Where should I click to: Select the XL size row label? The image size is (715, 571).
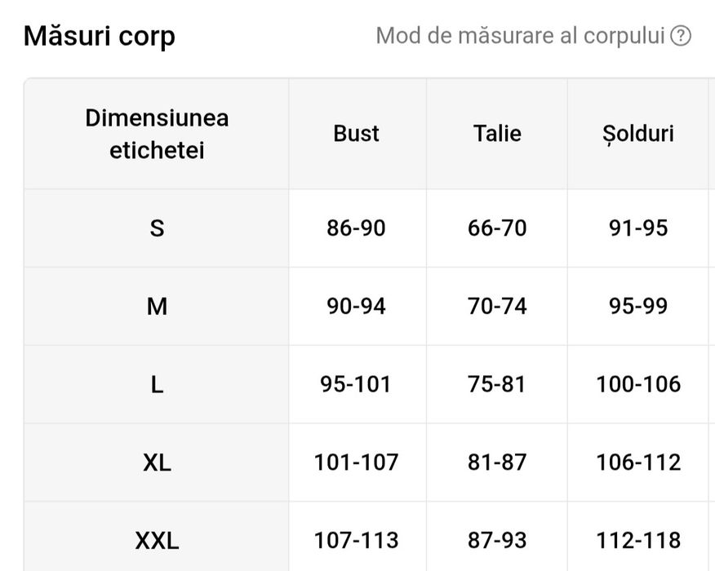coord(157,463)
